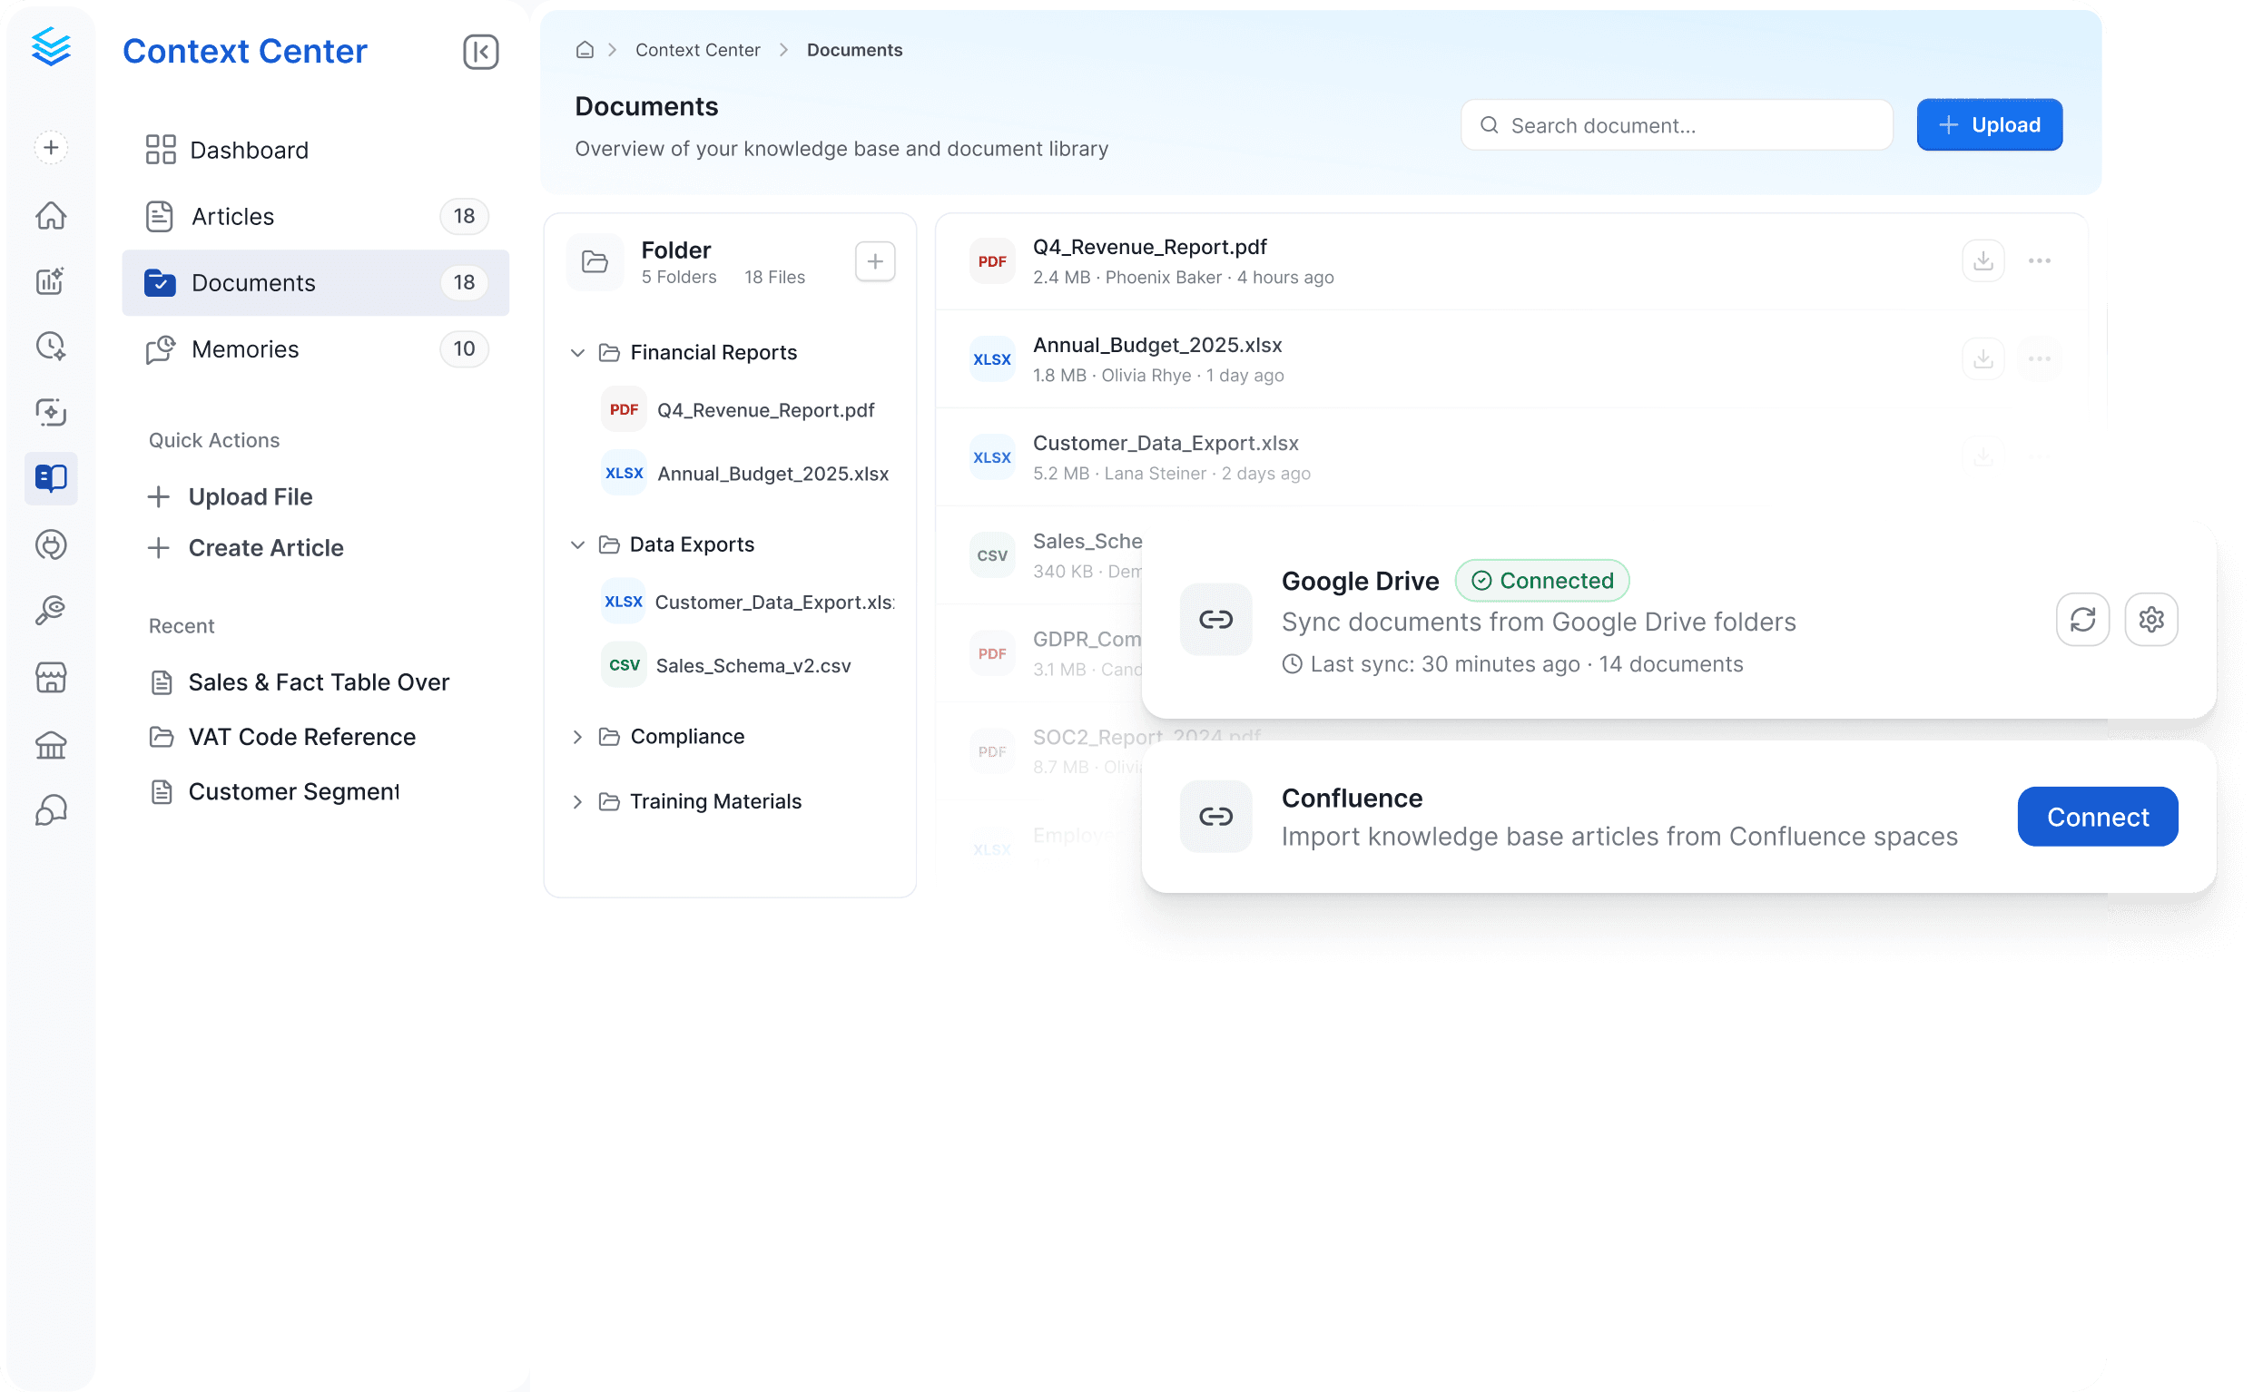Select the book knowledge icon in rail
This screenshot has height=1392, width=2253.
(x=52, y=479)
